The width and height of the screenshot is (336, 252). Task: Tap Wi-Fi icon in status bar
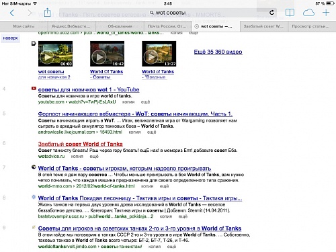pyautogui.click(x=35, y=3)
